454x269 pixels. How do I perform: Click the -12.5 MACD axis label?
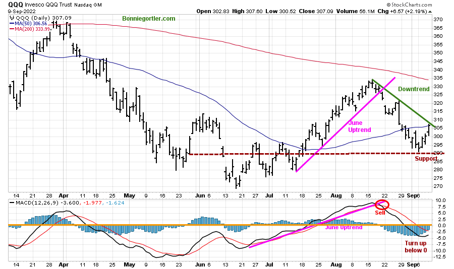coord(439,257)
